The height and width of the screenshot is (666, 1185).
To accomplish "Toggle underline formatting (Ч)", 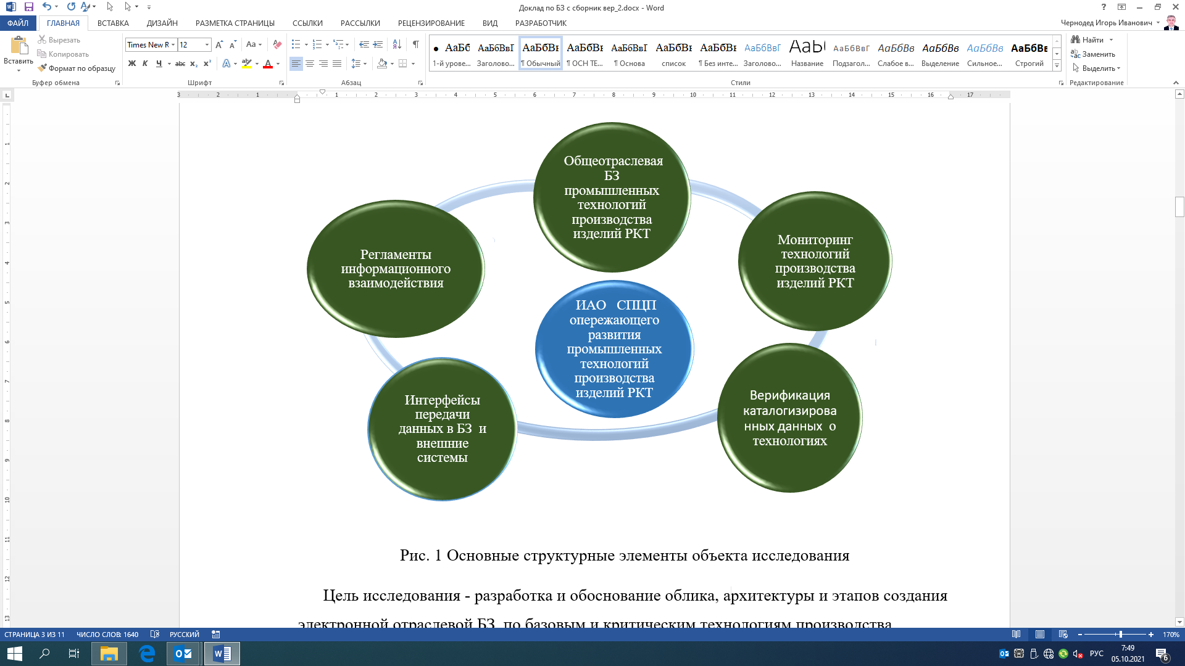I will pyautogui.click(x=159, y=64).
